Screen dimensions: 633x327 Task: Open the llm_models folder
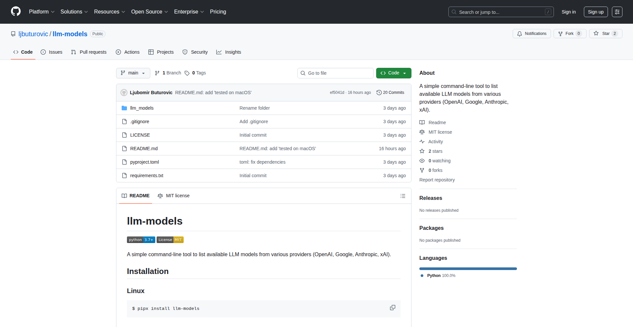coord(142,108)
